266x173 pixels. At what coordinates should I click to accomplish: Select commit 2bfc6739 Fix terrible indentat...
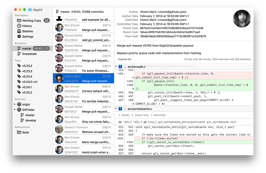(x=84, y=99)
